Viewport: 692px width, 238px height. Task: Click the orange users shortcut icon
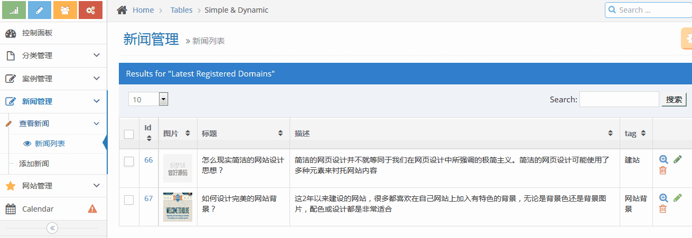point(65,10)
